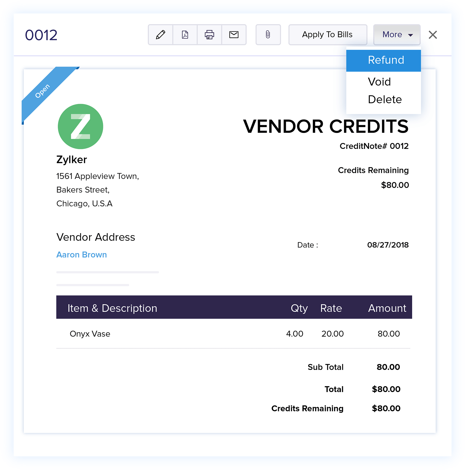This screenshot has height=470, width=465.
Task: Click the Qty column header
Action: (299, 308)
